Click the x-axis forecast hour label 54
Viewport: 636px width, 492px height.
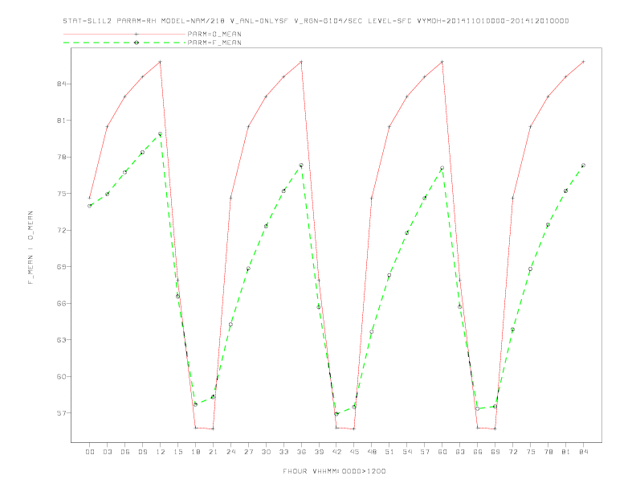point(407,452)
